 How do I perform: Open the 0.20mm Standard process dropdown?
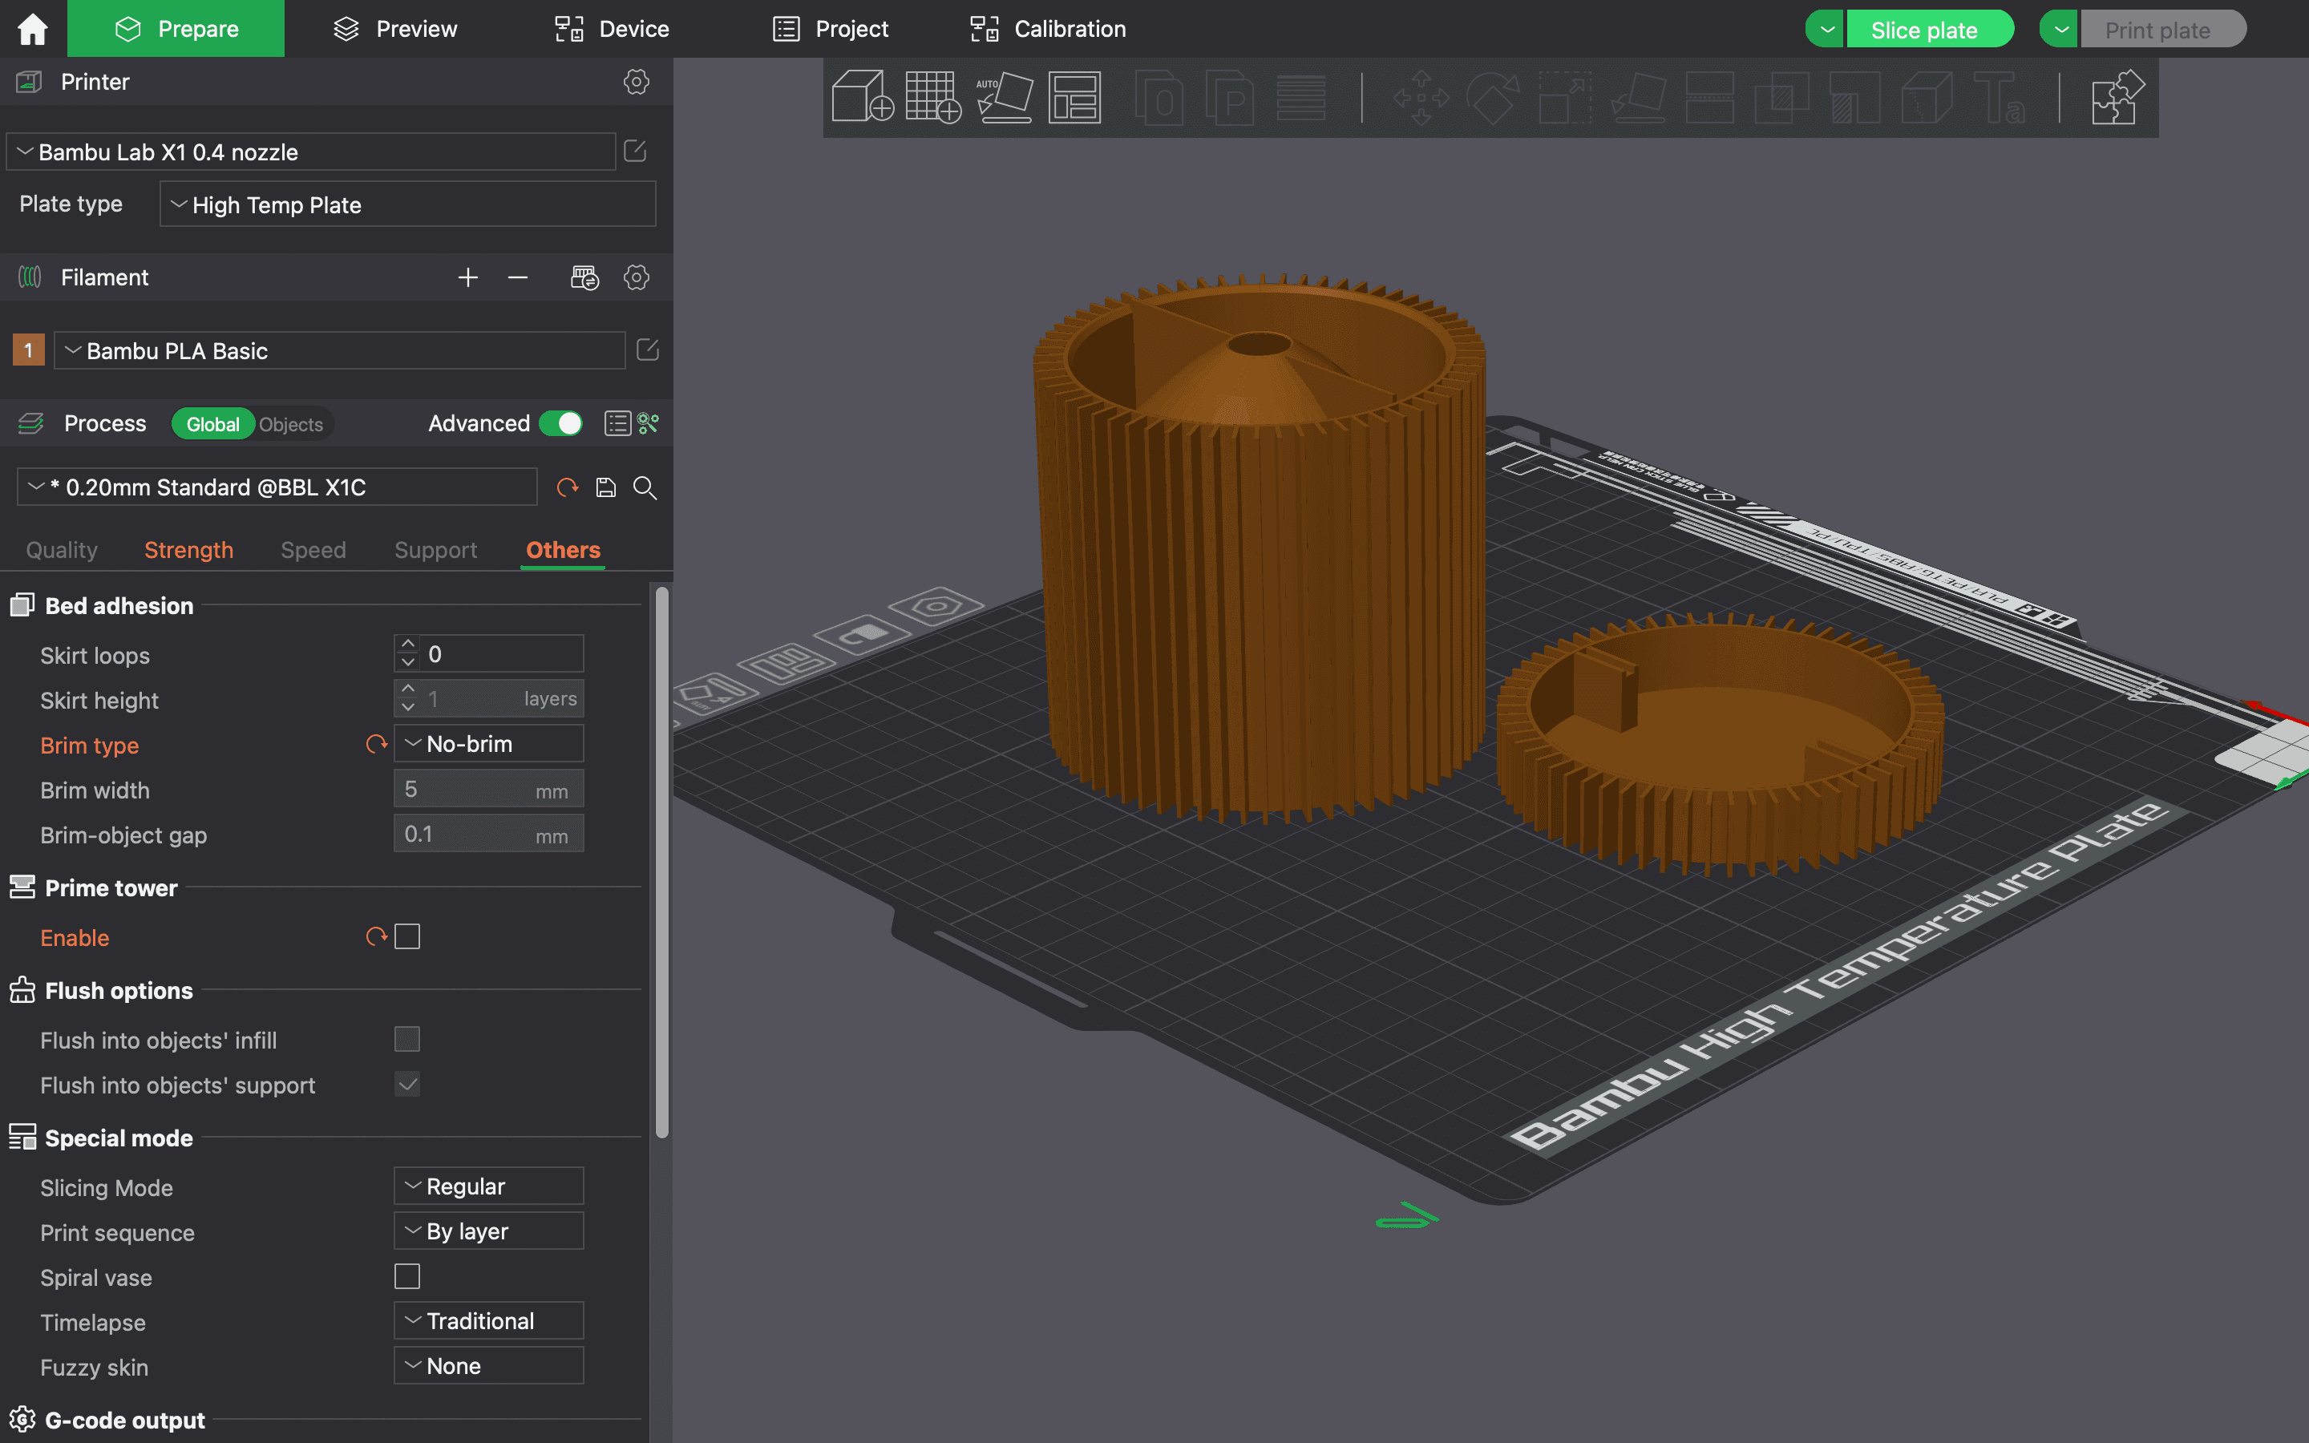point(277,487)
